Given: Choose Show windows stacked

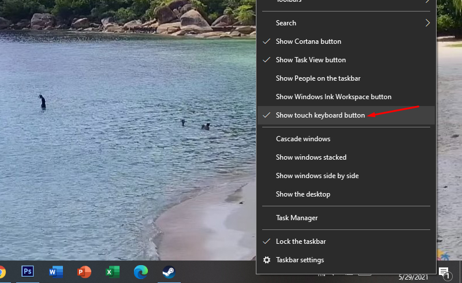Looking at the screenshot, I should point(311,157).
